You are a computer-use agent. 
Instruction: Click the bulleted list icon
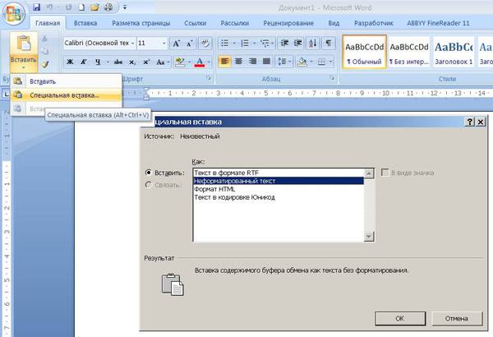click(x=224, y=43)
